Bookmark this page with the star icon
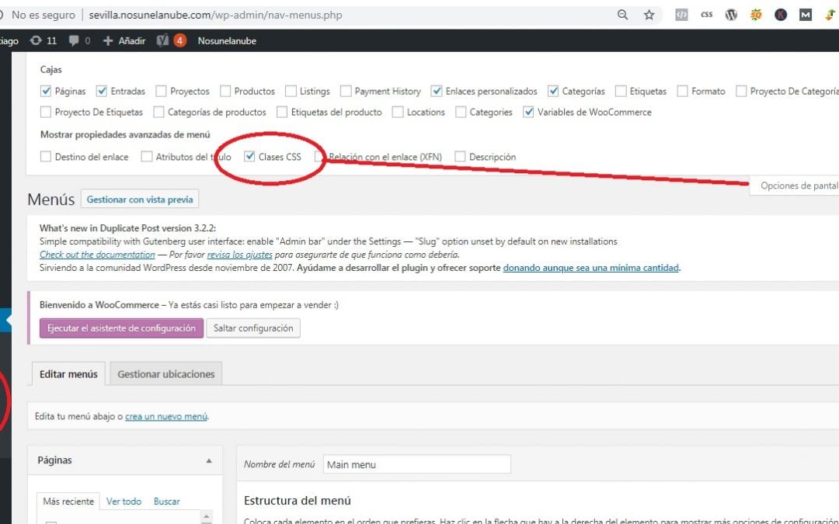This screenshot has width=839, height=524. 649,15
